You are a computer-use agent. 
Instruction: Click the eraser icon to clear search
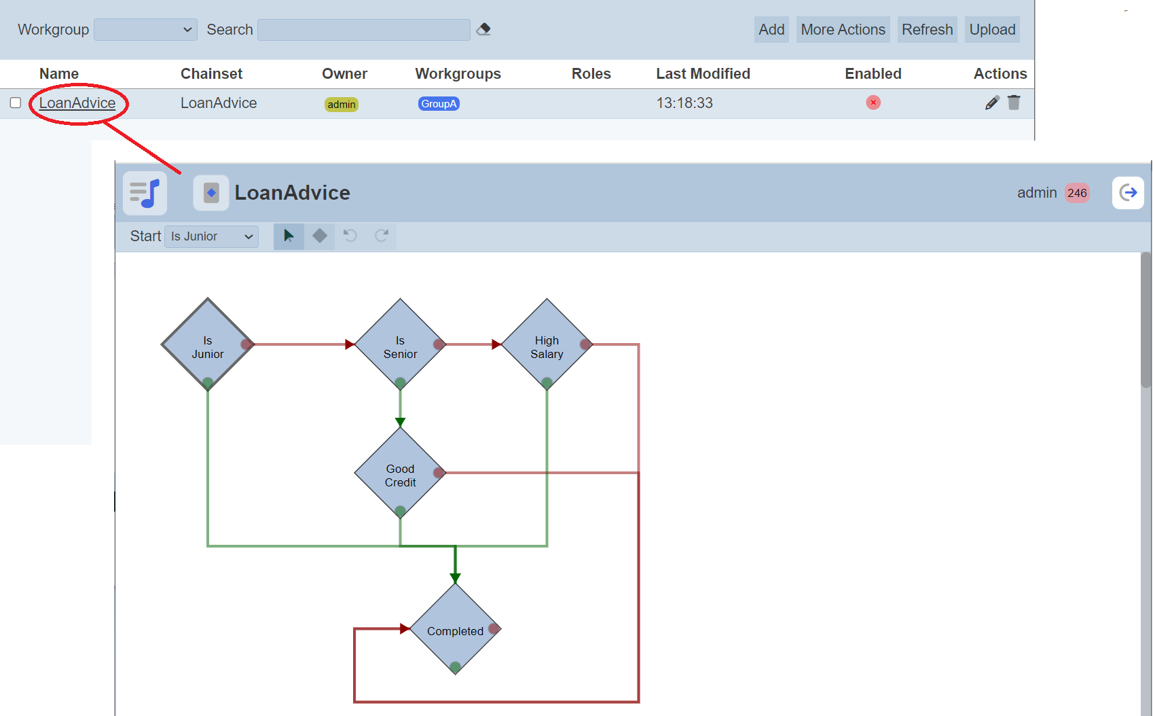[x=483, y=29]
